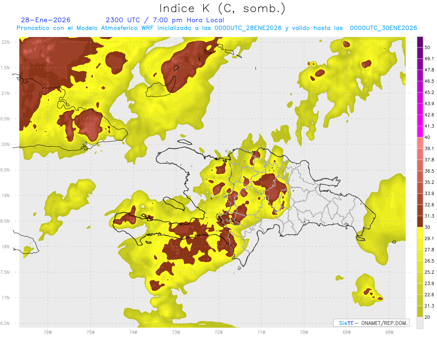Click the colorbar value "31.3"
This screenshot has width=437, height=337.
(x=429, y=216)
